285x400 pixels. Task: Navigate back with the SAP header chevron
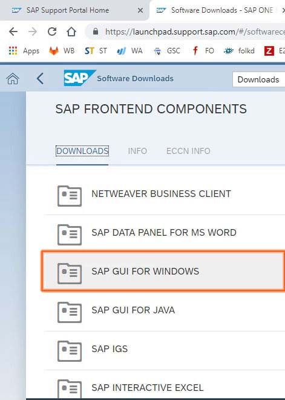[x=40, y=79]
